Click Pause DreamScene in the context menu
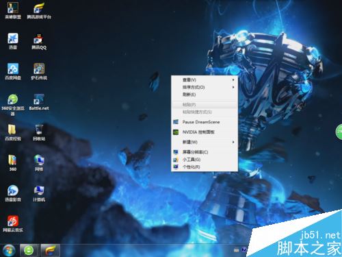 (205, 122)
